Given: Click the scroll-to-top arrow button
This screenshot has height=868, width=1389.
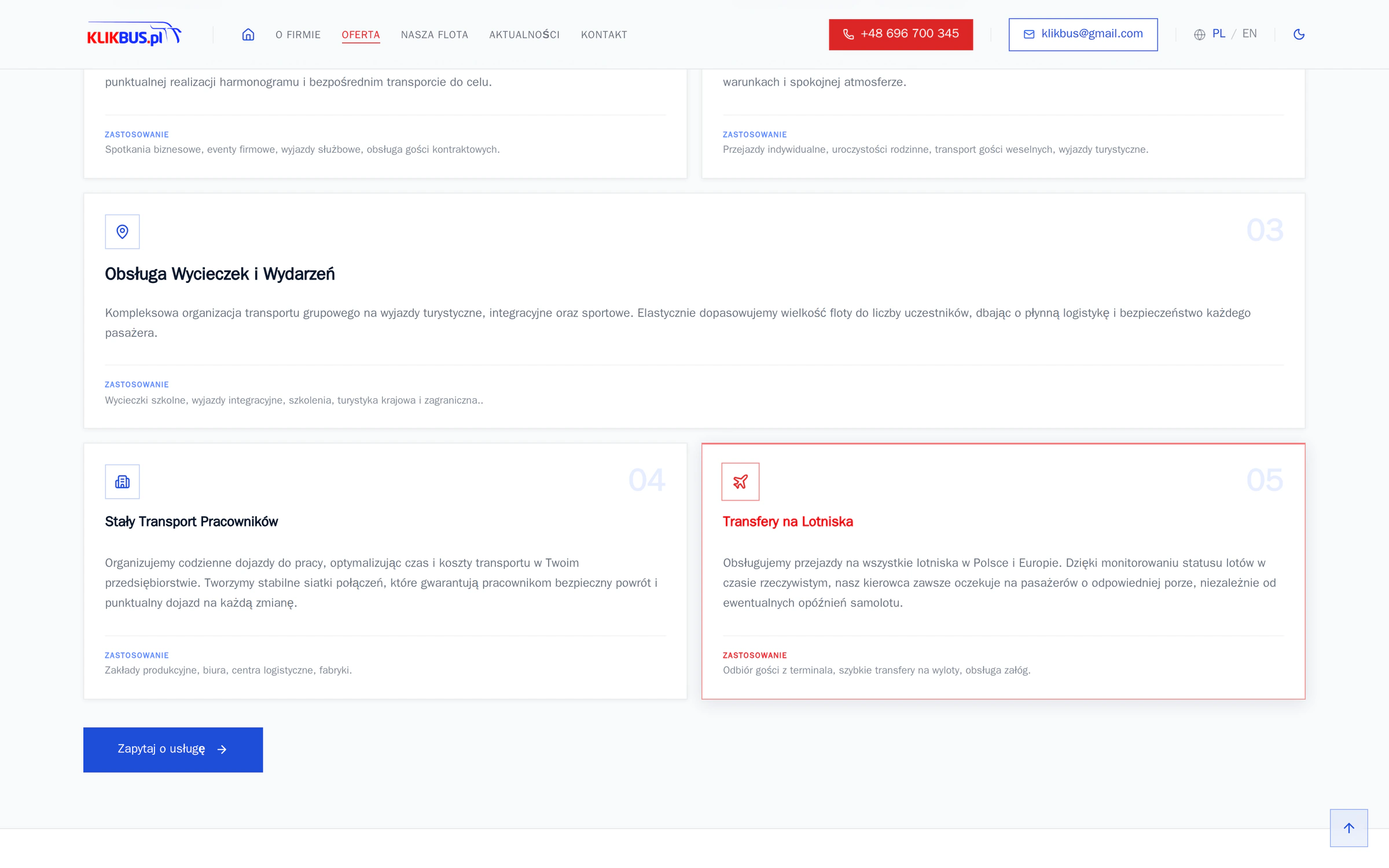Looking at the screenshot, I should (x=1348, y=828).
